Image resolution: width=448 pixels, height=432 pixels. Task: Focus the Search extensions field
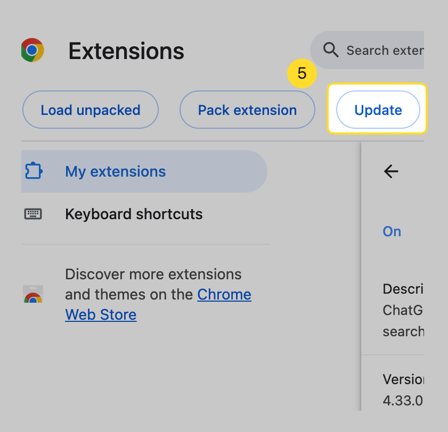tap(385, 51)
